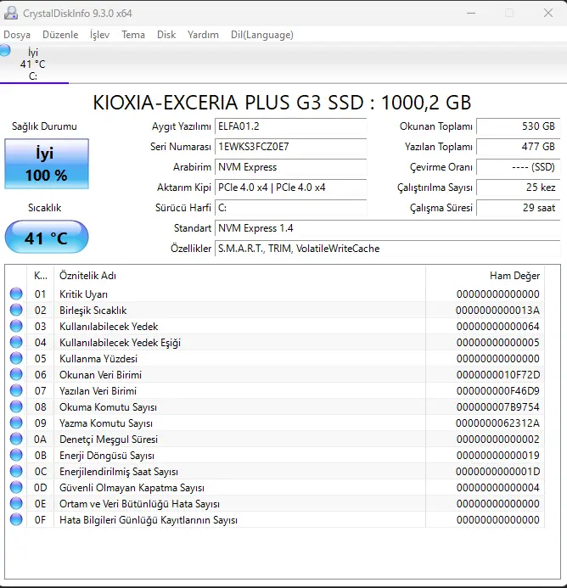
Task: Click the Öznitelik Adı column header
Action: [x=239, y=276]
